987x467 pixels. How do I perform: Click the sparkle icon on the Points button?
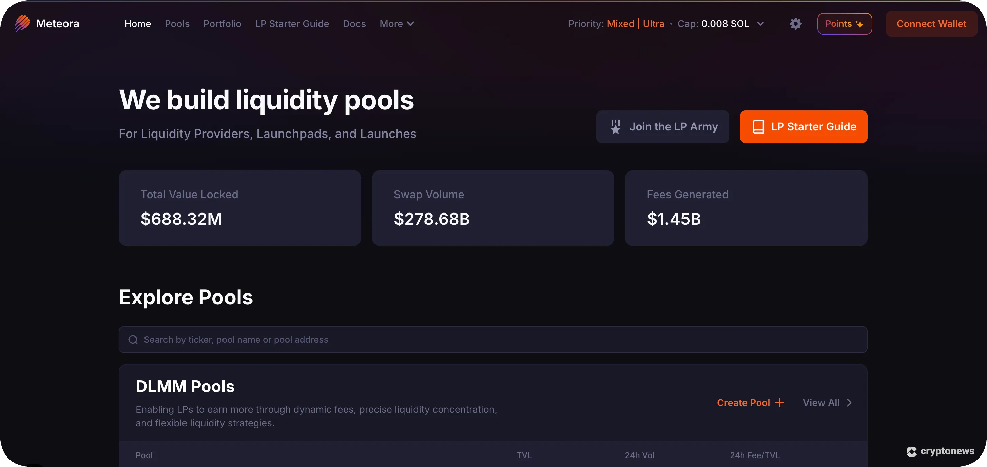point(859,23)
